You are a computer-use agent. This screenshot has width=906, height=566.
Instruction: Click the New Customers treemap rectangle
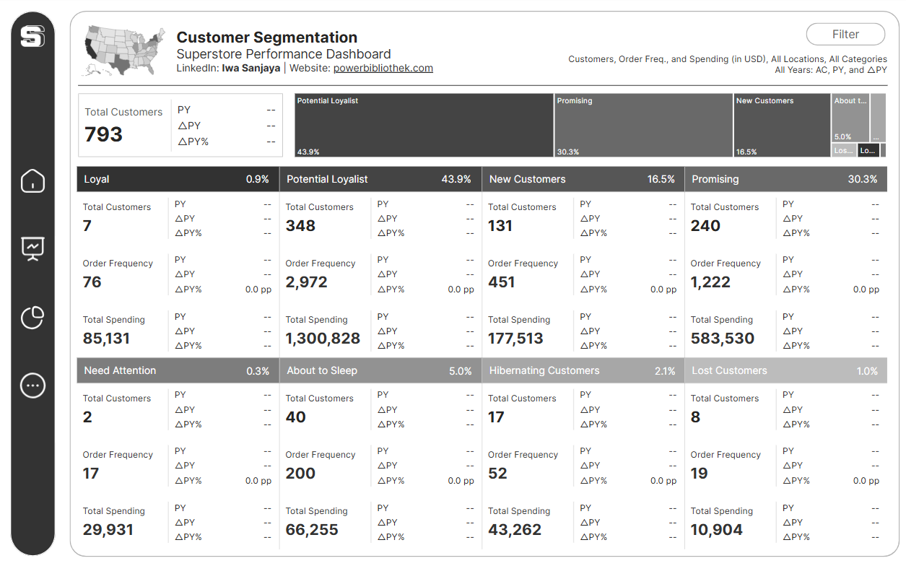[782, 125]
